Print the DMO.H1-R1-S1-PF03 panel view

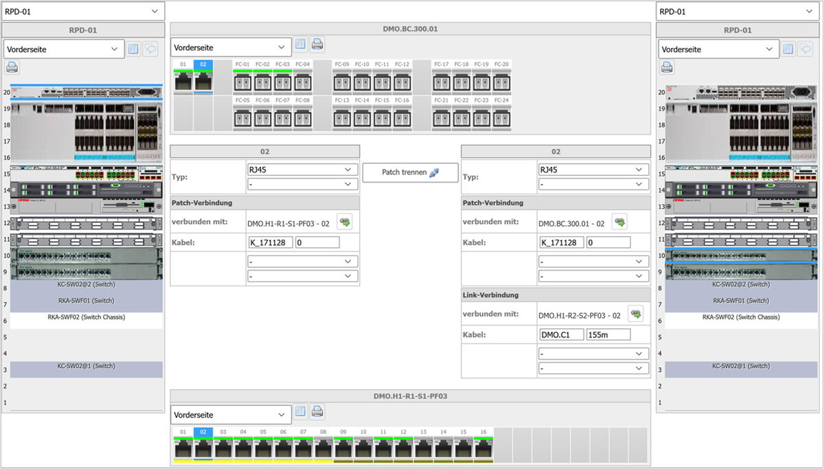[x=317, y=412]
